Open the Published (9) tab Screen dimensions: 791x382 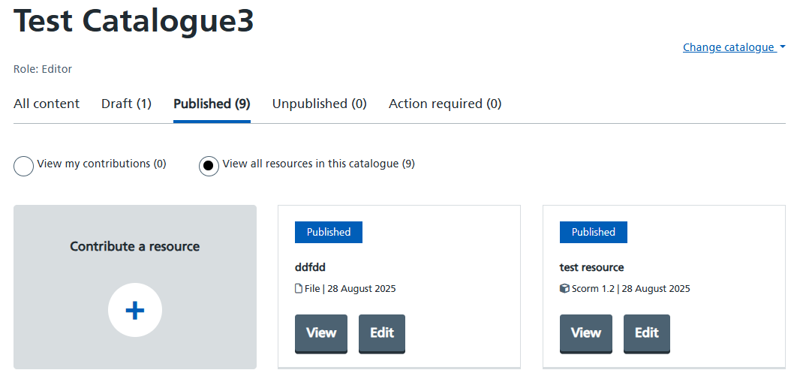coord(212,104)
